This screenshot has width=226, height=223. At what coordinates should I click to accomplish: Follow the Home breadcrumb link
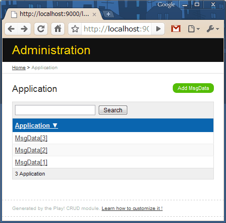point(19,68)
